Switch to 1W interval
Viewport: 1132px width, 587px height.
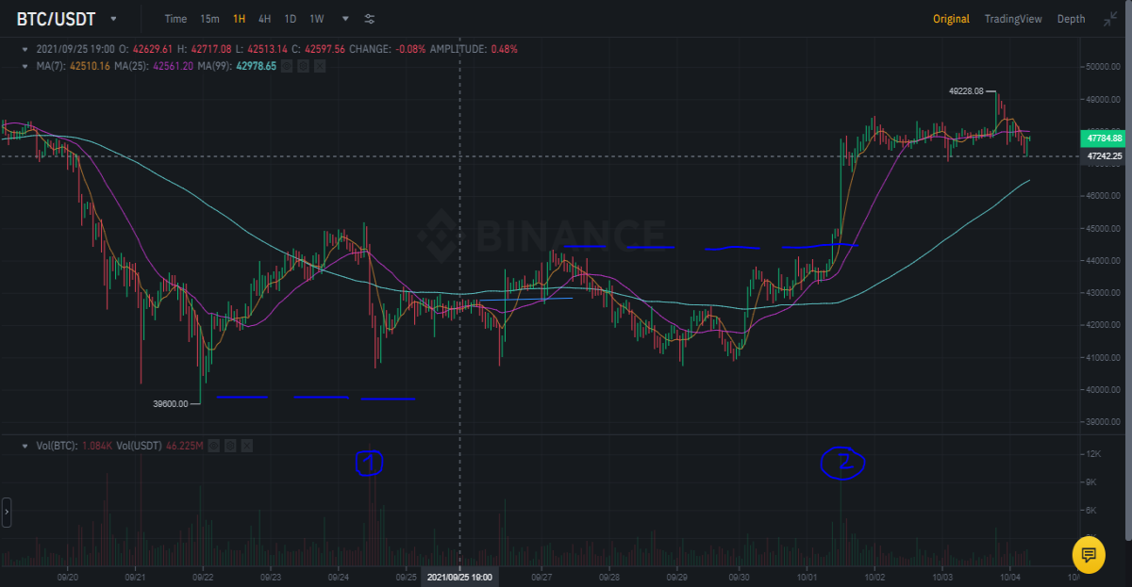tap(317, 19)
